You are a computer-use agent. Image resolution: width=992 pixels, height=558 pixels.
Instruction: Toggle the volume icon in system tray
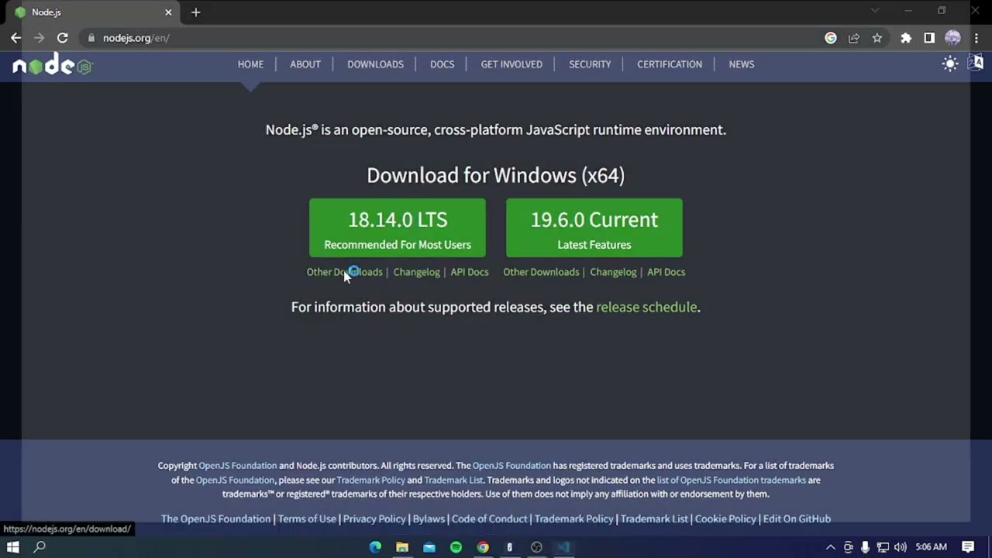(x=900, y=547)
